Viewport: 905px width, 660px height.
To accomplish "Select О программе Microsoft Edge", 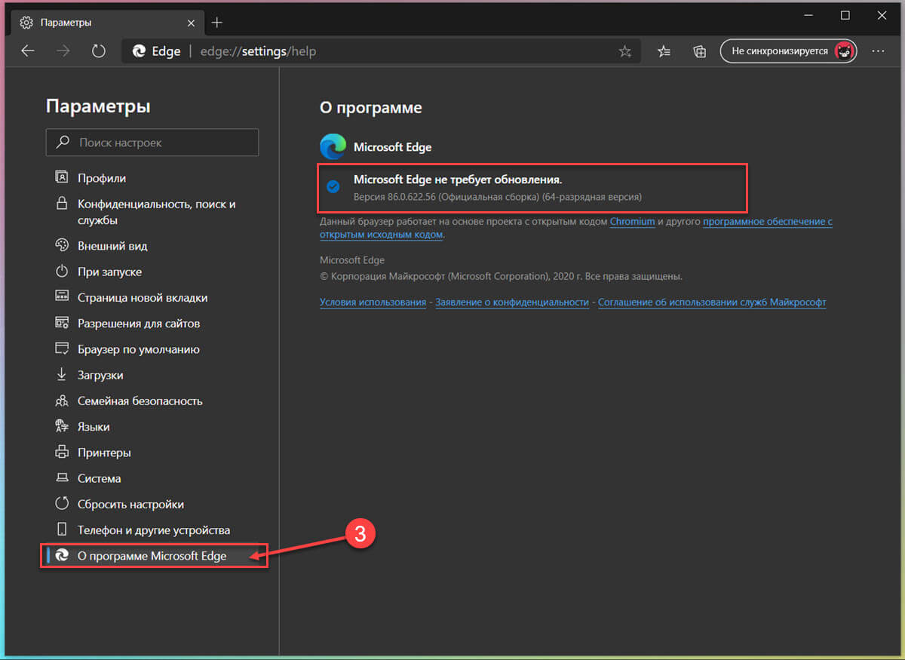I will (153, 556).
